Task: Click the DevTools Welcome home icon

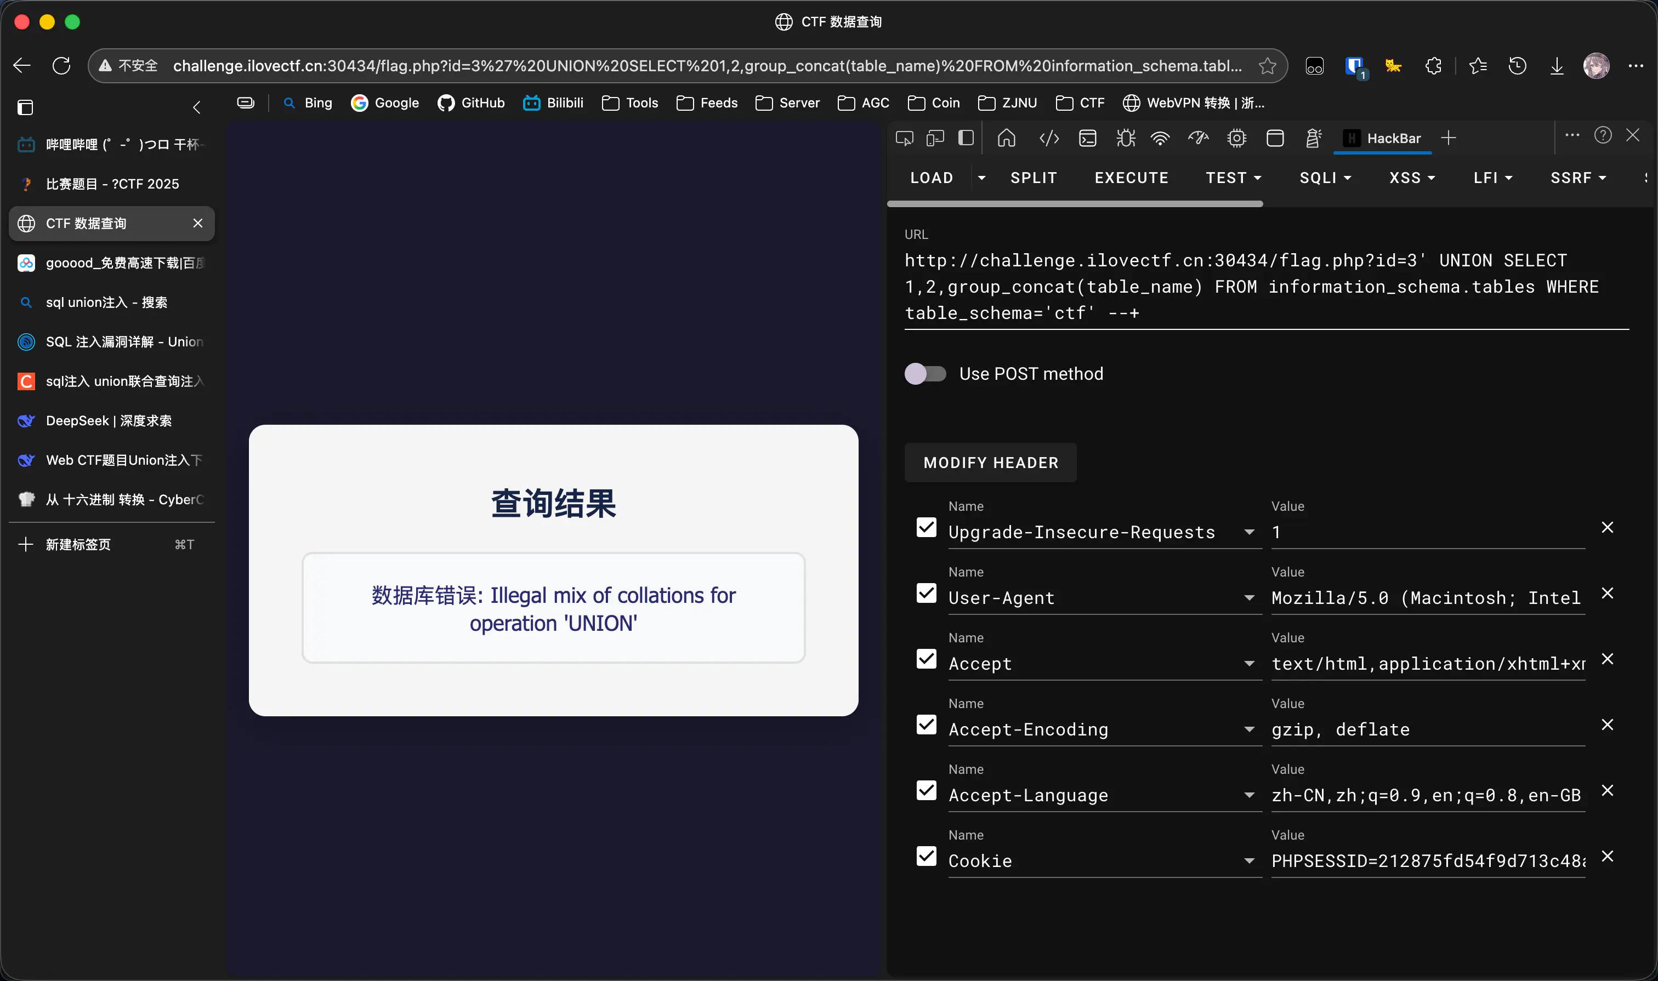Action: (x=1007, y=138)
